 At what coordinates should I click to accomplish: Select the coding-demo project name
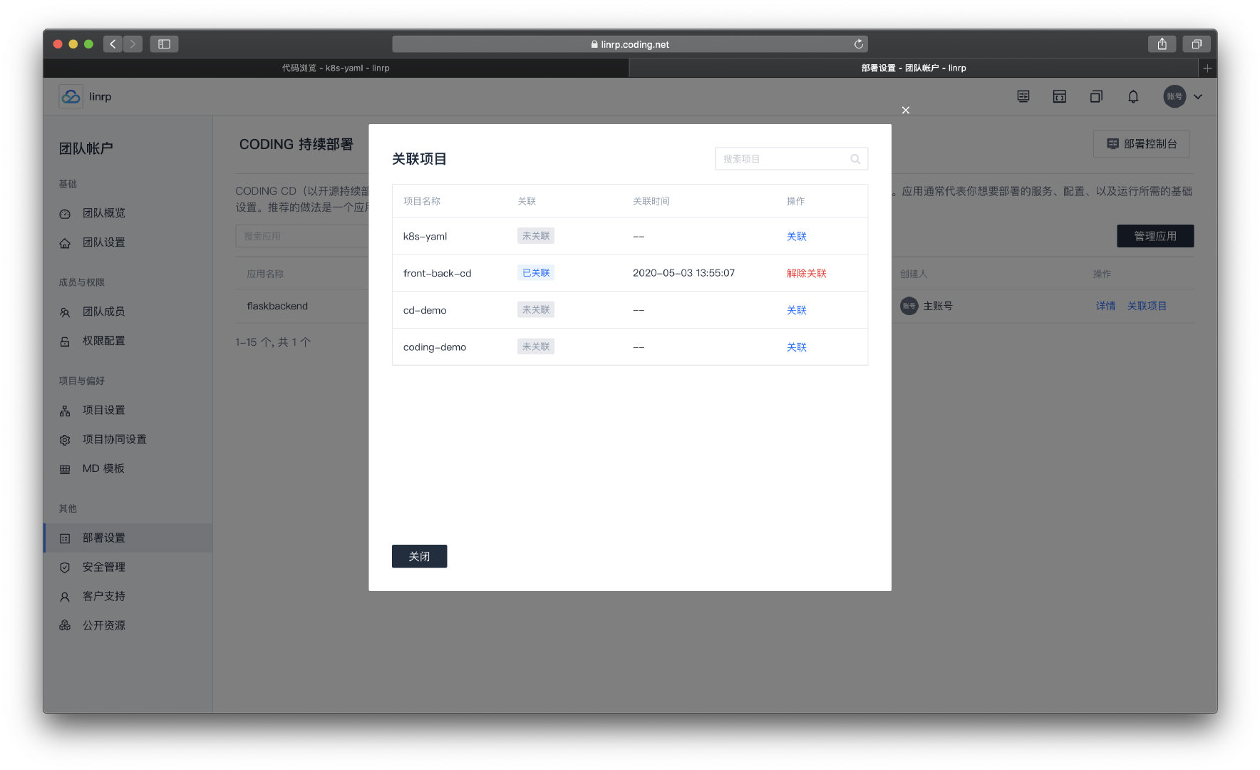tap(435, 347)
